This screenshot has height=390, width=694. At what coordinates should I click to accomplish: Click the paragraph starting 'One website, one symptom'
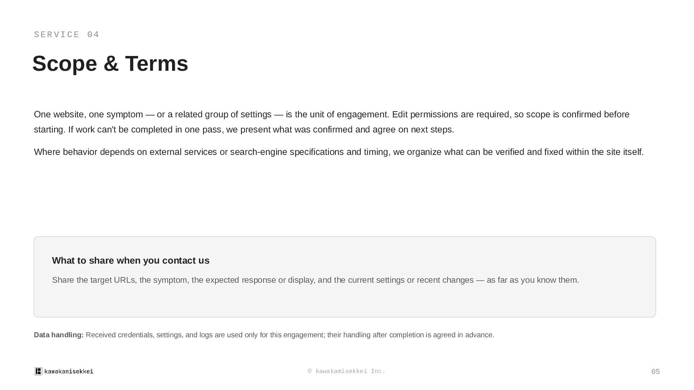pos(332,122)
